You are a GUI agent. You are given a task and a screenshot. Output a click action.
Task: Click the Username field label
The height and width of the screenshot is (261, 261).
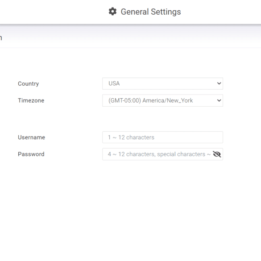(x=32, y=137)
